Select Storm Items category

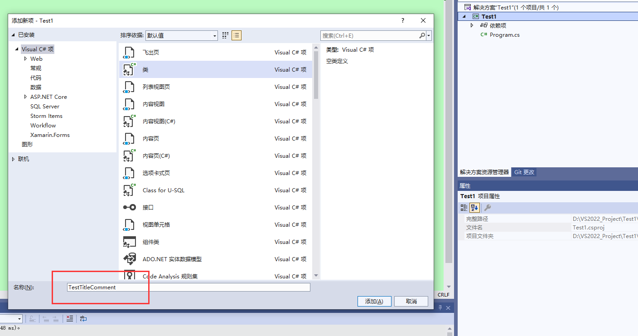click(x=46, y=116)
